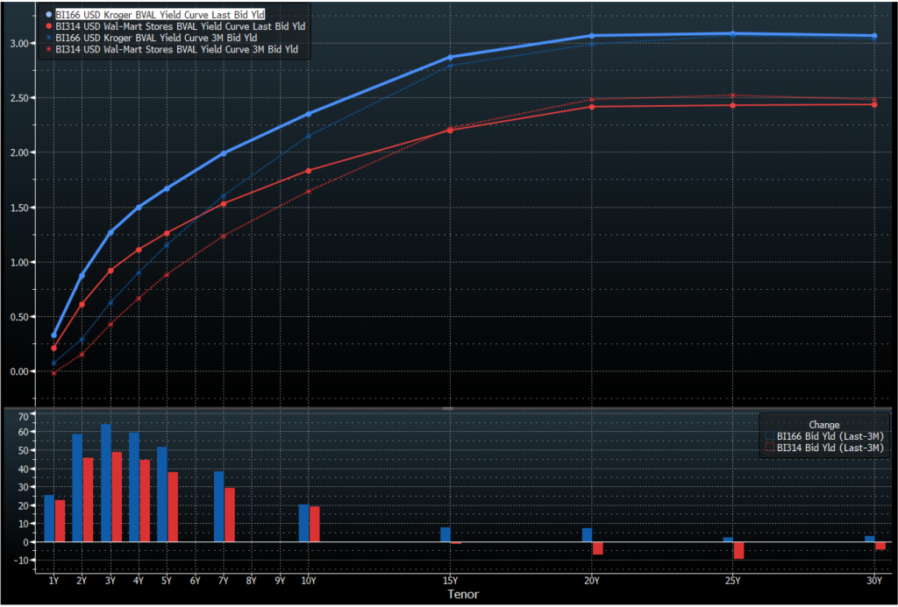Click the panel divider handle between charts

(448, 408)
